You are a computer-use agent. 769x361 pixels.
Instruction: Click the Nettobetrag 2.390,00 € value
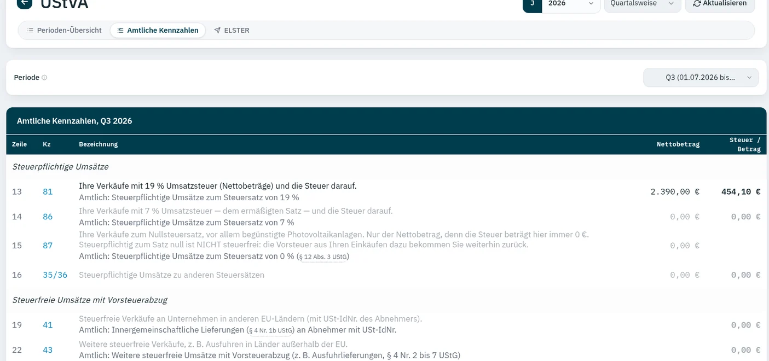click(675, 191)
